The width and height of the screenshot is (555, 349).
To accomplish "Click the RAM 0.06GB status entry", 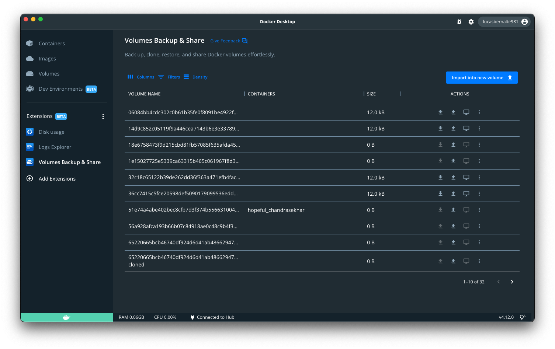I will pyautogui.click(x=131, y=317).
